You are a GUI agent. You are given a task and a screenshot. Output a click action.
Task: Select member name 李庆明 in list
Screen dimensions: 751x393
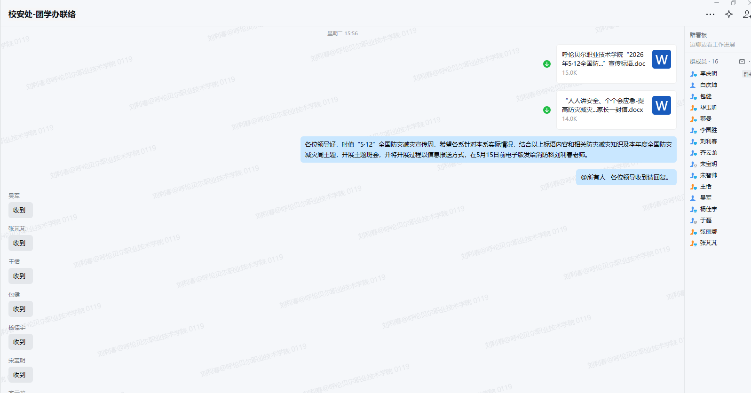point(709,74)
